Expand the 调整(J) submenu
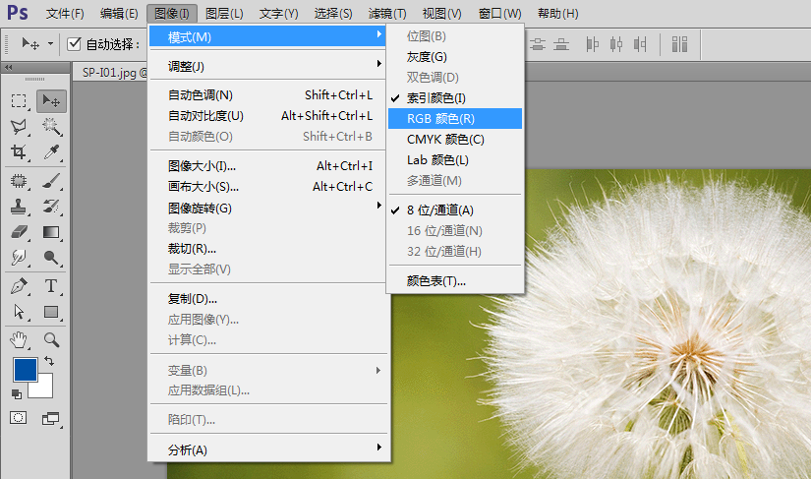The height and width of the screenshot is (479, 811). click(267, 66)
